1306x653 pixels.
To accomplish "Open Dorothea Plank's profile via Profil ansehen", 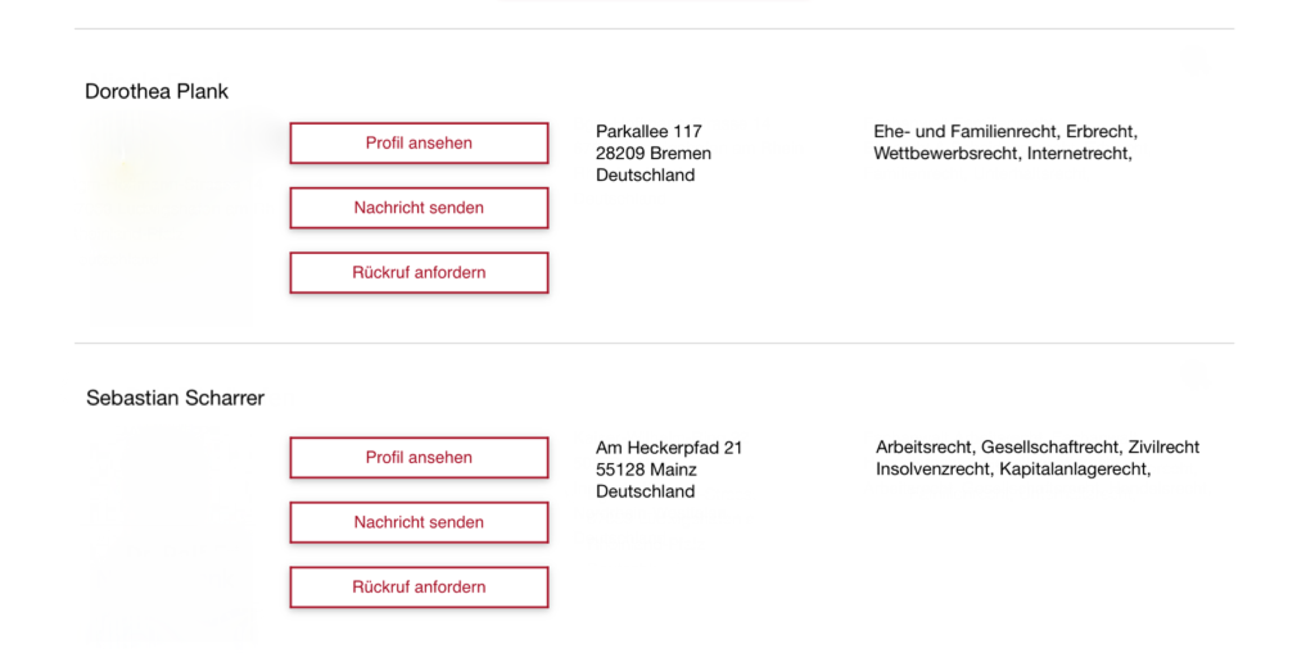I will 419,143.
